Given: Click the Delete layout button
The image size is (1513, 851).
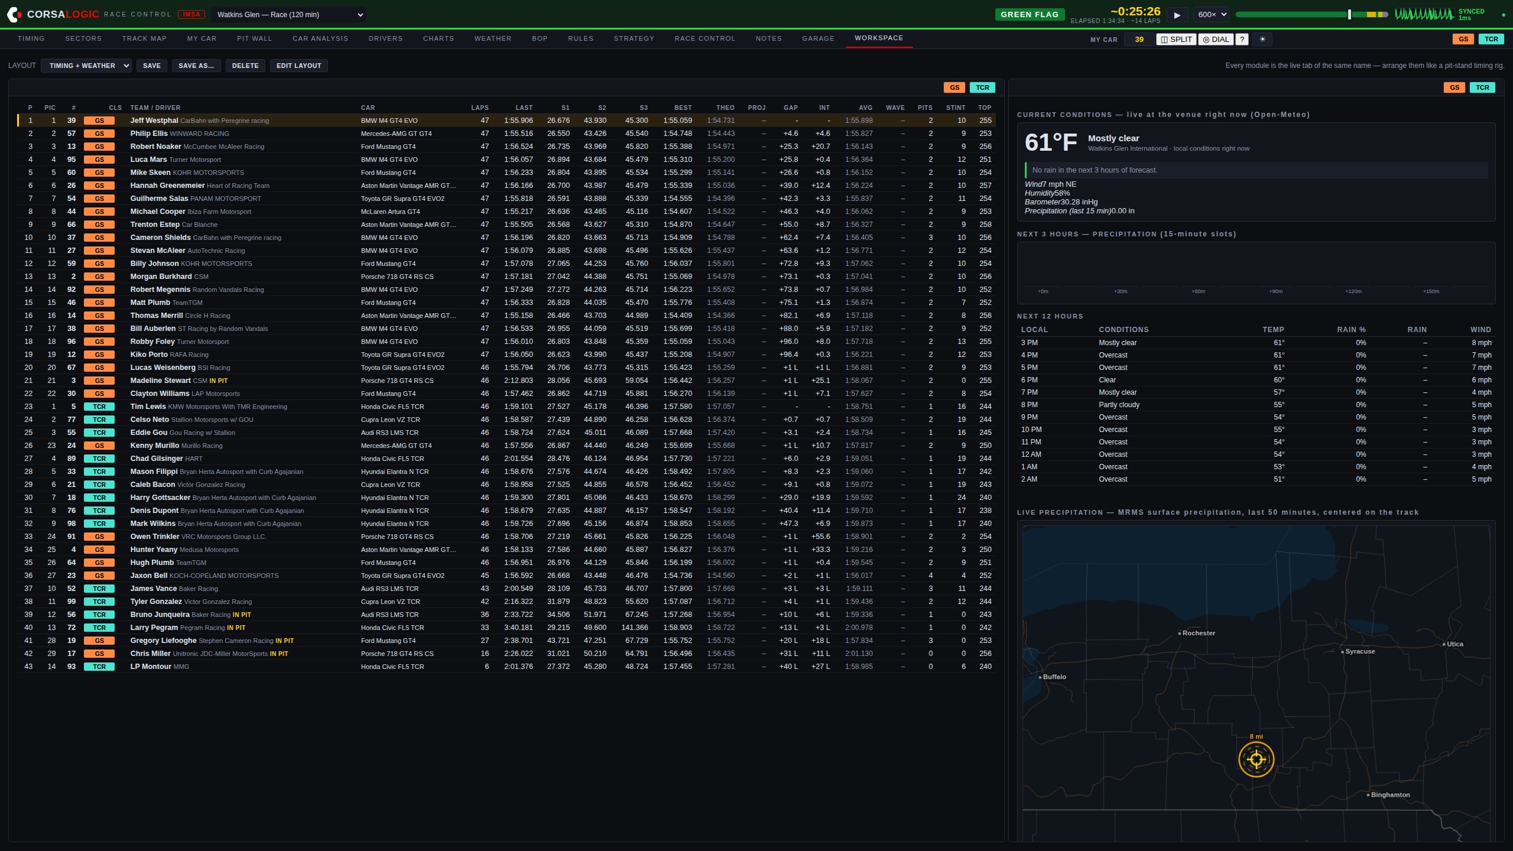Looking at the screenshot, I should pos(245,66).
